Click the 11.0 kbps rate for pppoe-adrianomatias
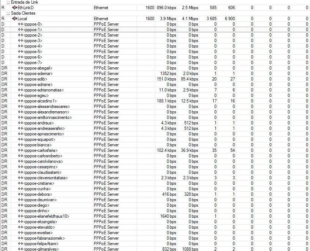 (167, 90)
